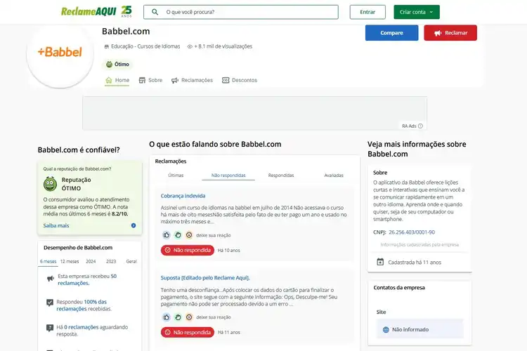Click the Sobre storefront icon
527x351 pixels.
click(142, 80)
